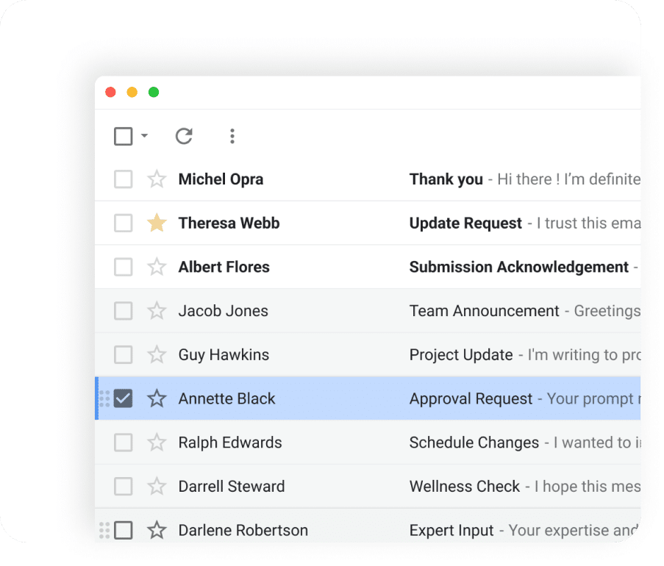Unstar Theresa Webb's email
This screenshot has width=664, height=566.
(157, 223)
